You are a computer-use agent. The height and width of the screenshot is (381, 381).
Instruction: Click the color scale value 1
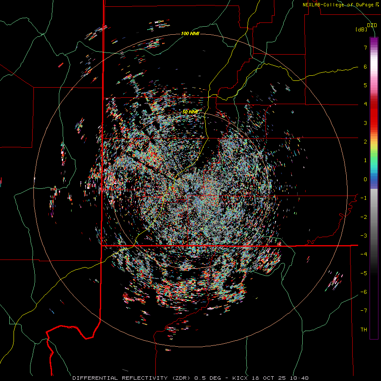(365, 160)
